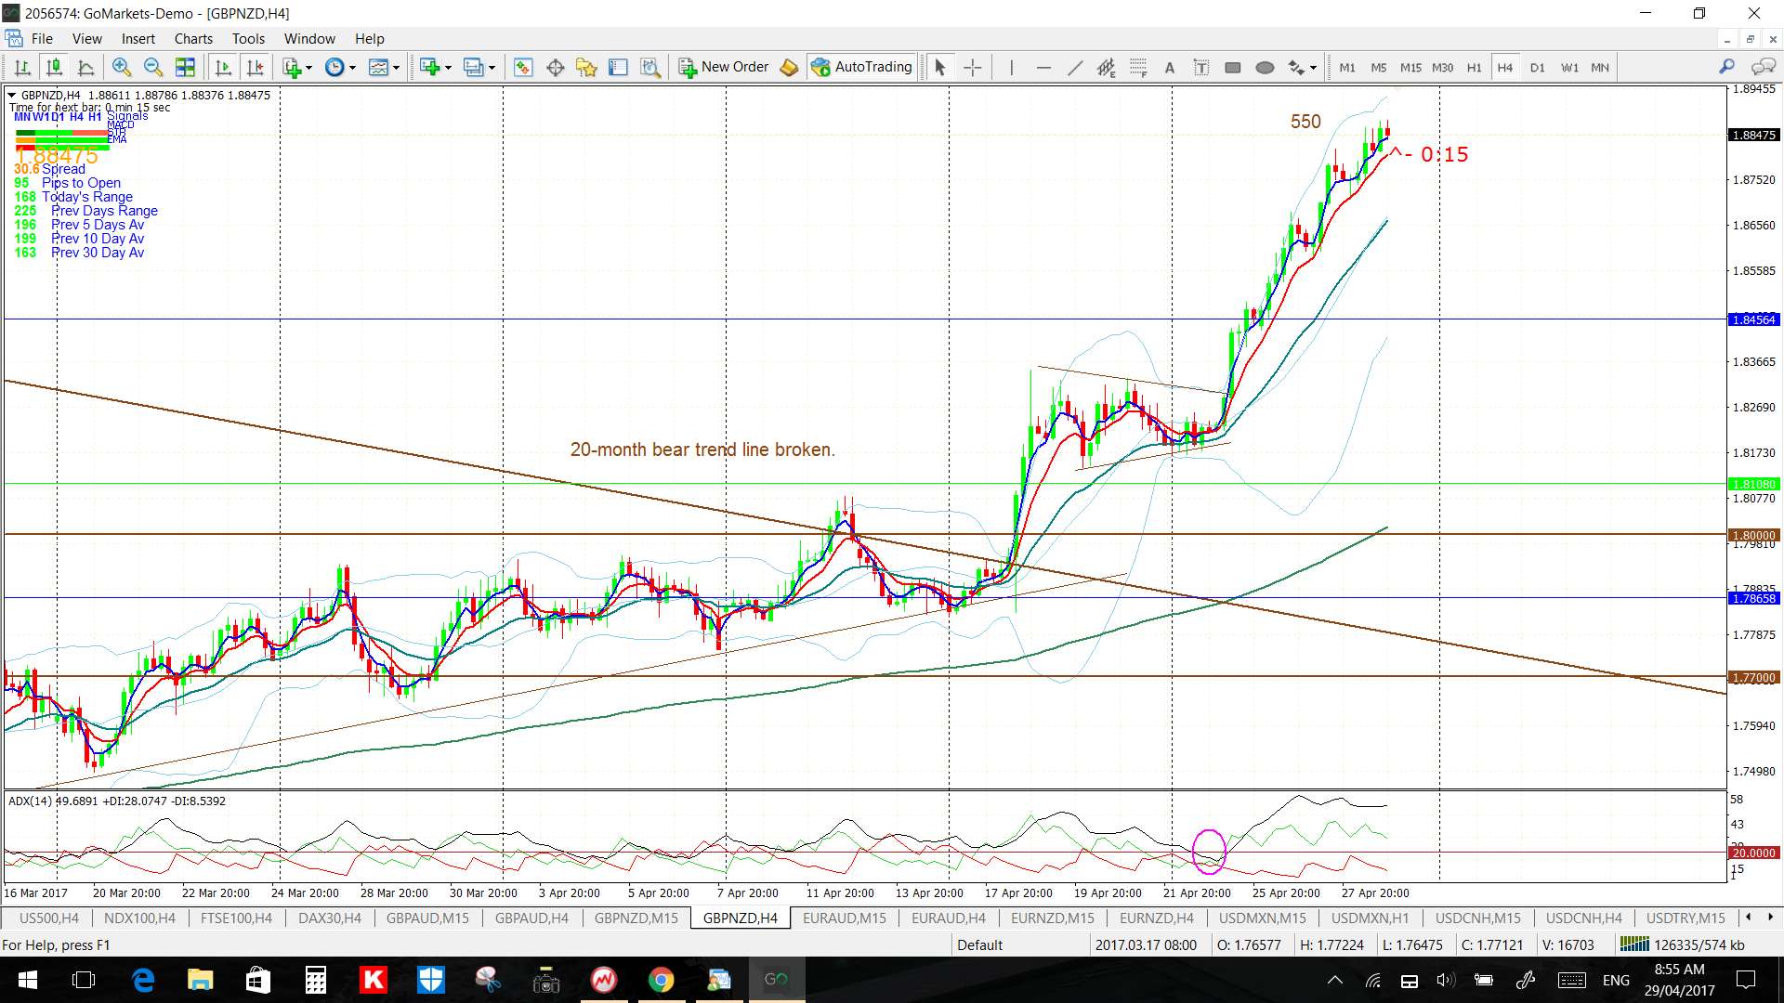This screenshot has height=1003, width=1784.
Task: Insert a text label
Action: 1201,67
